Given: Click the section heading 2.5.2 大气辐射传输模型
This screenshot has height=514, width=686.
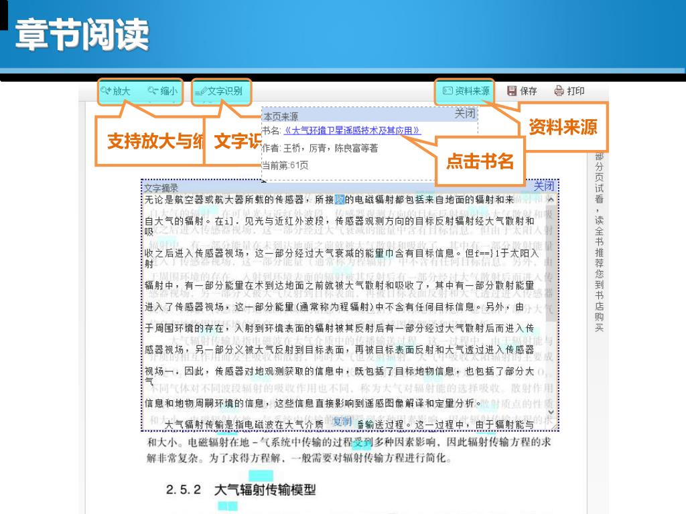Looking at the screenshot, I should coord(241,490).
